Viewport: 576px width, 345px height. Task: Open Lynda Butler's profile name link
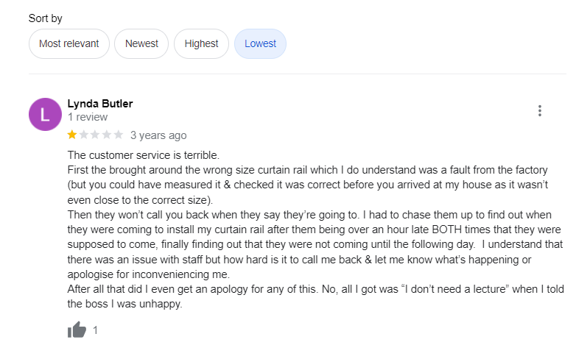point(100,104)
